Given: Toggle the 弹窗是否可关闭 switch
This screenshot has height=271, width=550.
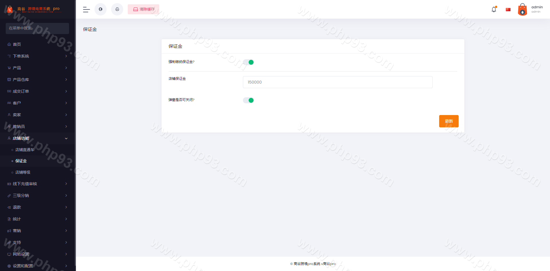Looking at the screenshot, I should tap(248, 100).
